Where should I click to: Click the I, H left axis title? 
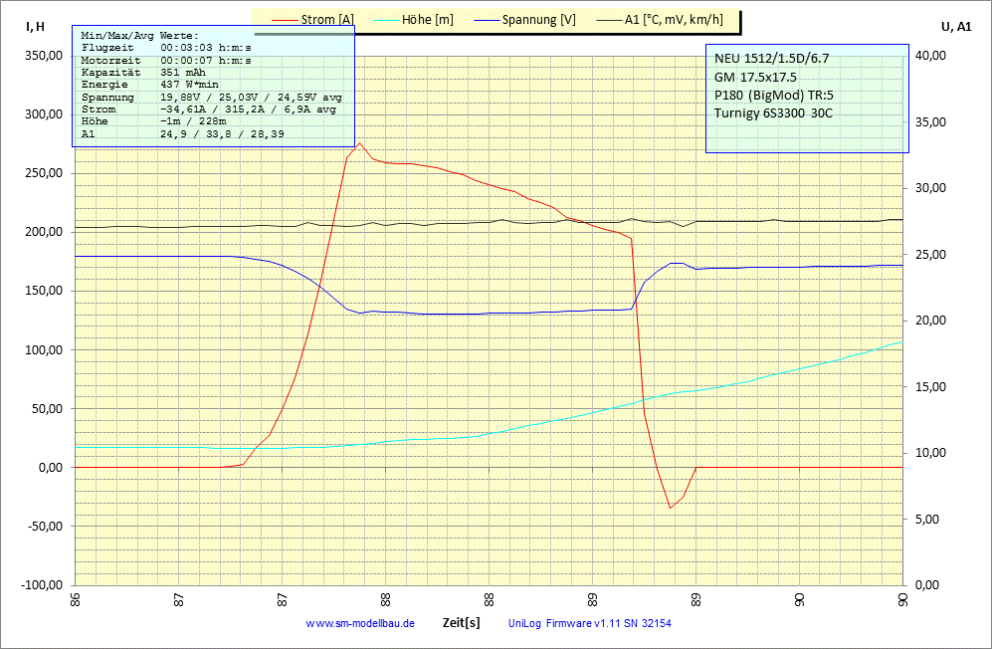tap(35, 27)
